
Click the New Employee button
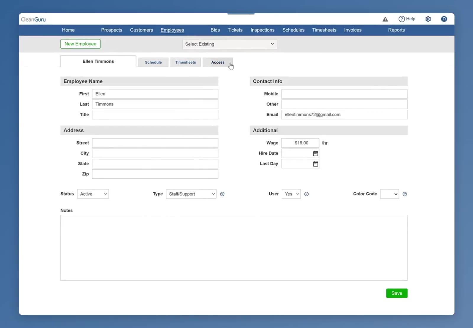[80, 44]
